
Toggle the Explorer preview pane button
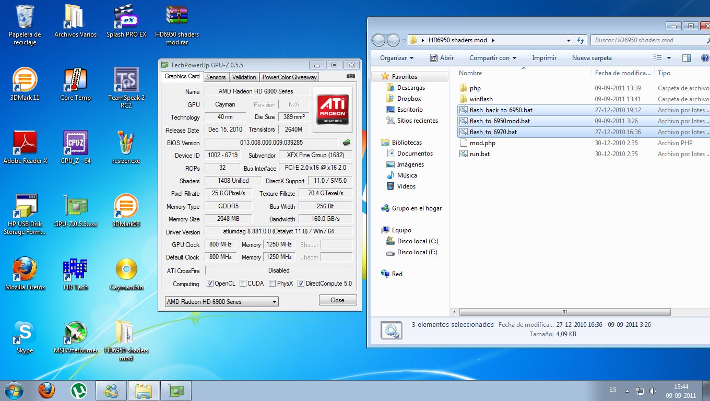pyautogui.click(x=687, y=58)
